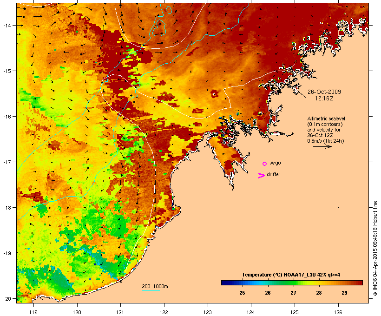Click the IMOS Hobart time copyright text
This screenshot has height=316, width=381.
tap(375, 248)
